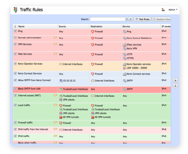This screenshot has height=154, width=188.
Task: Click the Kerio Connect services group icon
Action: click(x=125, y=74)
